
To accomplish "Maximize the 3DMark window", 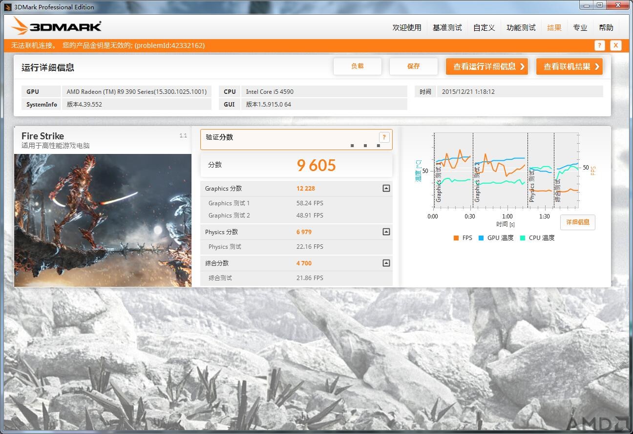I will [599, 5].
